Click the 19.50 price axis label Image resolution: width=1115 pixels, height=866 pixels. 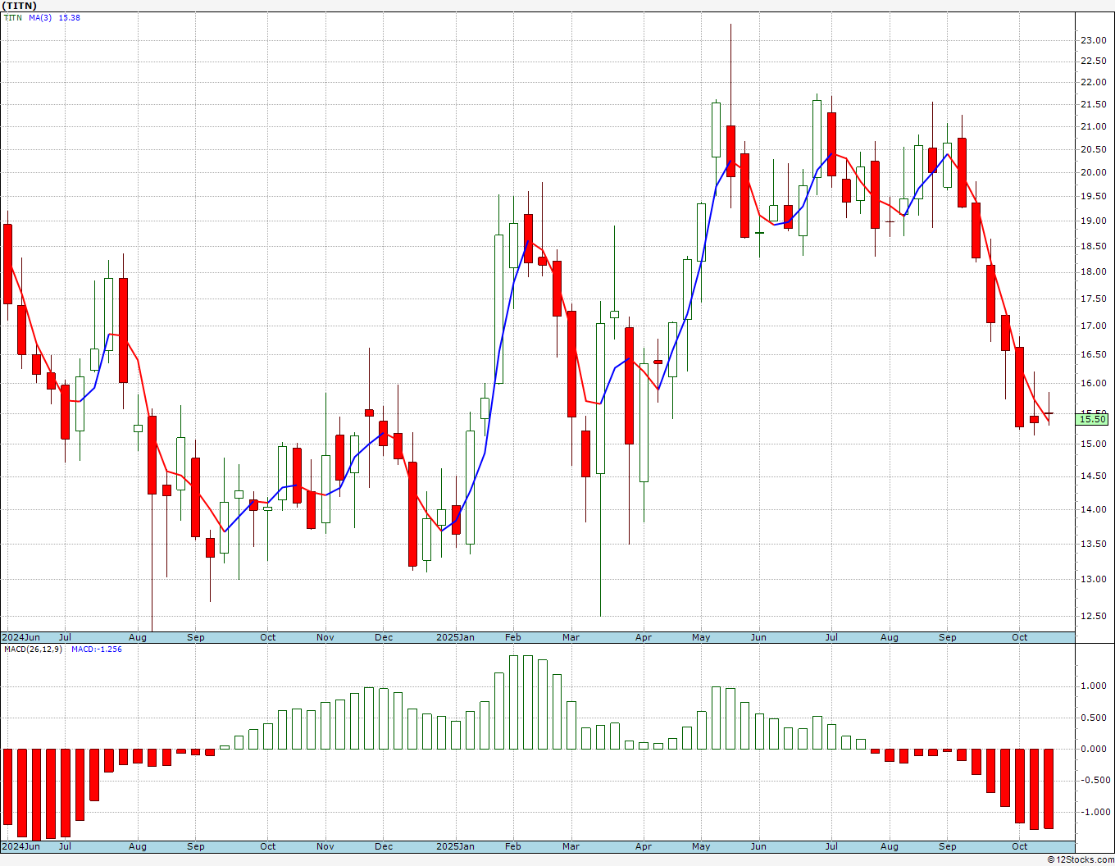tap(1092, 197)
